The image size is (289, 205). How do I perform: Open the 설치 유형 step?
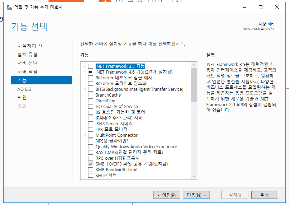(27, 54)
